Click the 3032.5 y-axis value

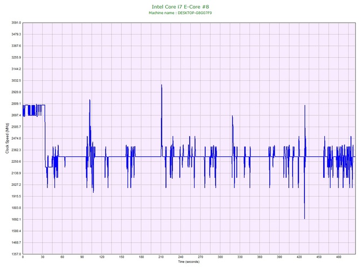pyautogui.click(x=16, y=80)
